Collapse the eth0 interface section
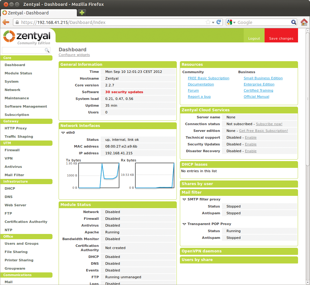 click(63, 133)
